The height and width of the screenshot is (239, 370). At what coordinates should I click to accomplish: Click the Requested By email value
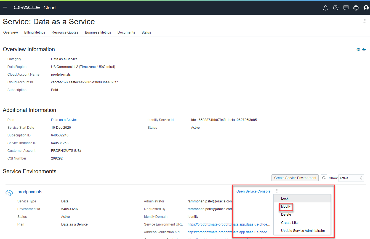(210, 209)
